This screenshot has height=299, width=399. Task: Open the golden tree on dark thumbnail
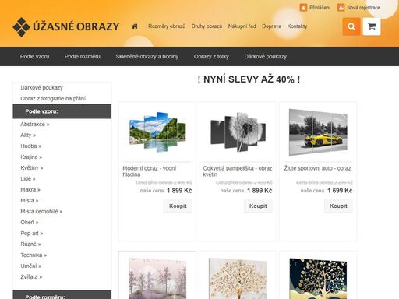coord(318,279)
